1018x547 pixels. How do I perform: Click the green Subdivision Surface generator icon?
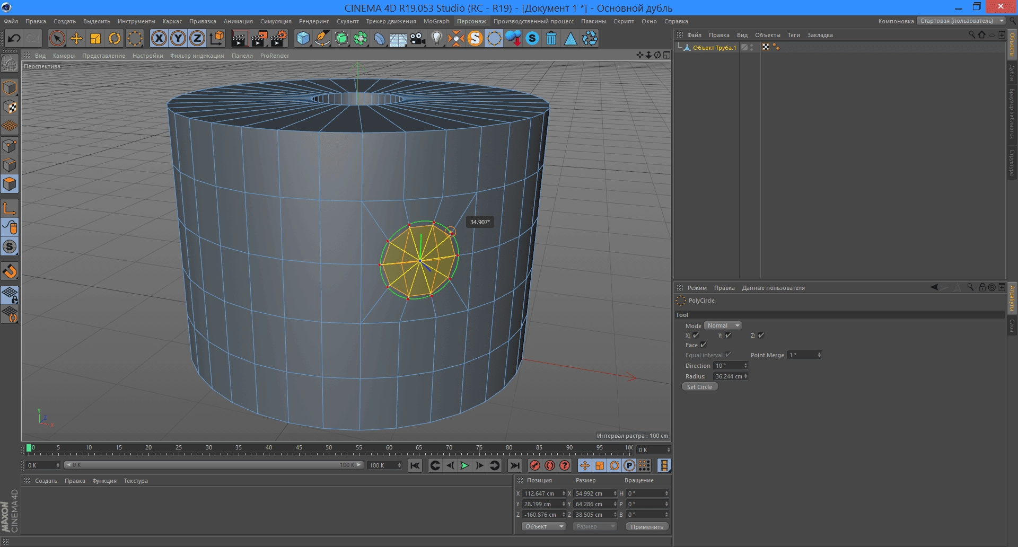341,38
